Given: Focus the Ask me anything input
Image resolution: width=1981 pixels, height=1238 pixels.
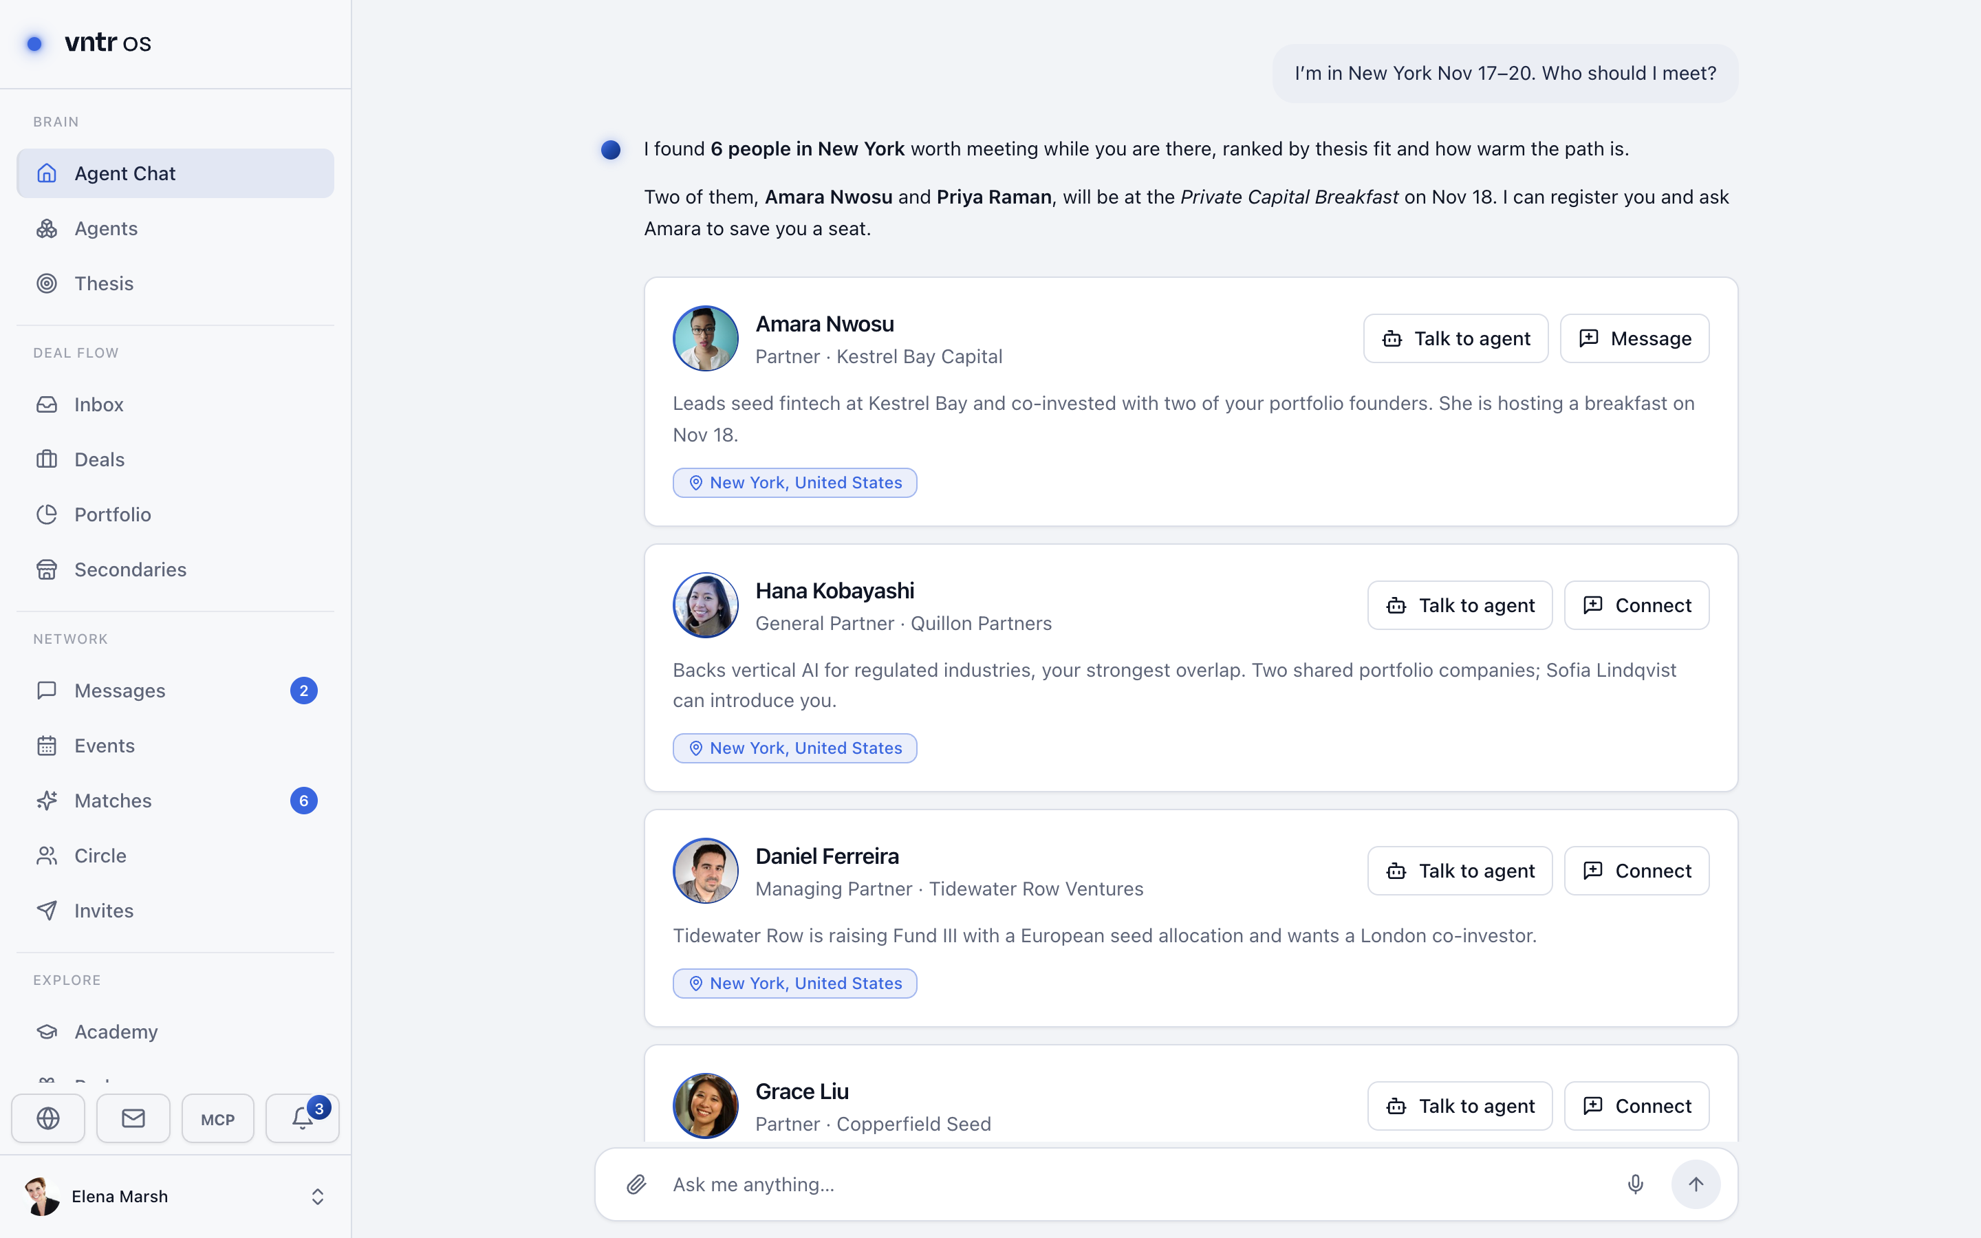Looking at the screenshot, I should point(1138,1184).
